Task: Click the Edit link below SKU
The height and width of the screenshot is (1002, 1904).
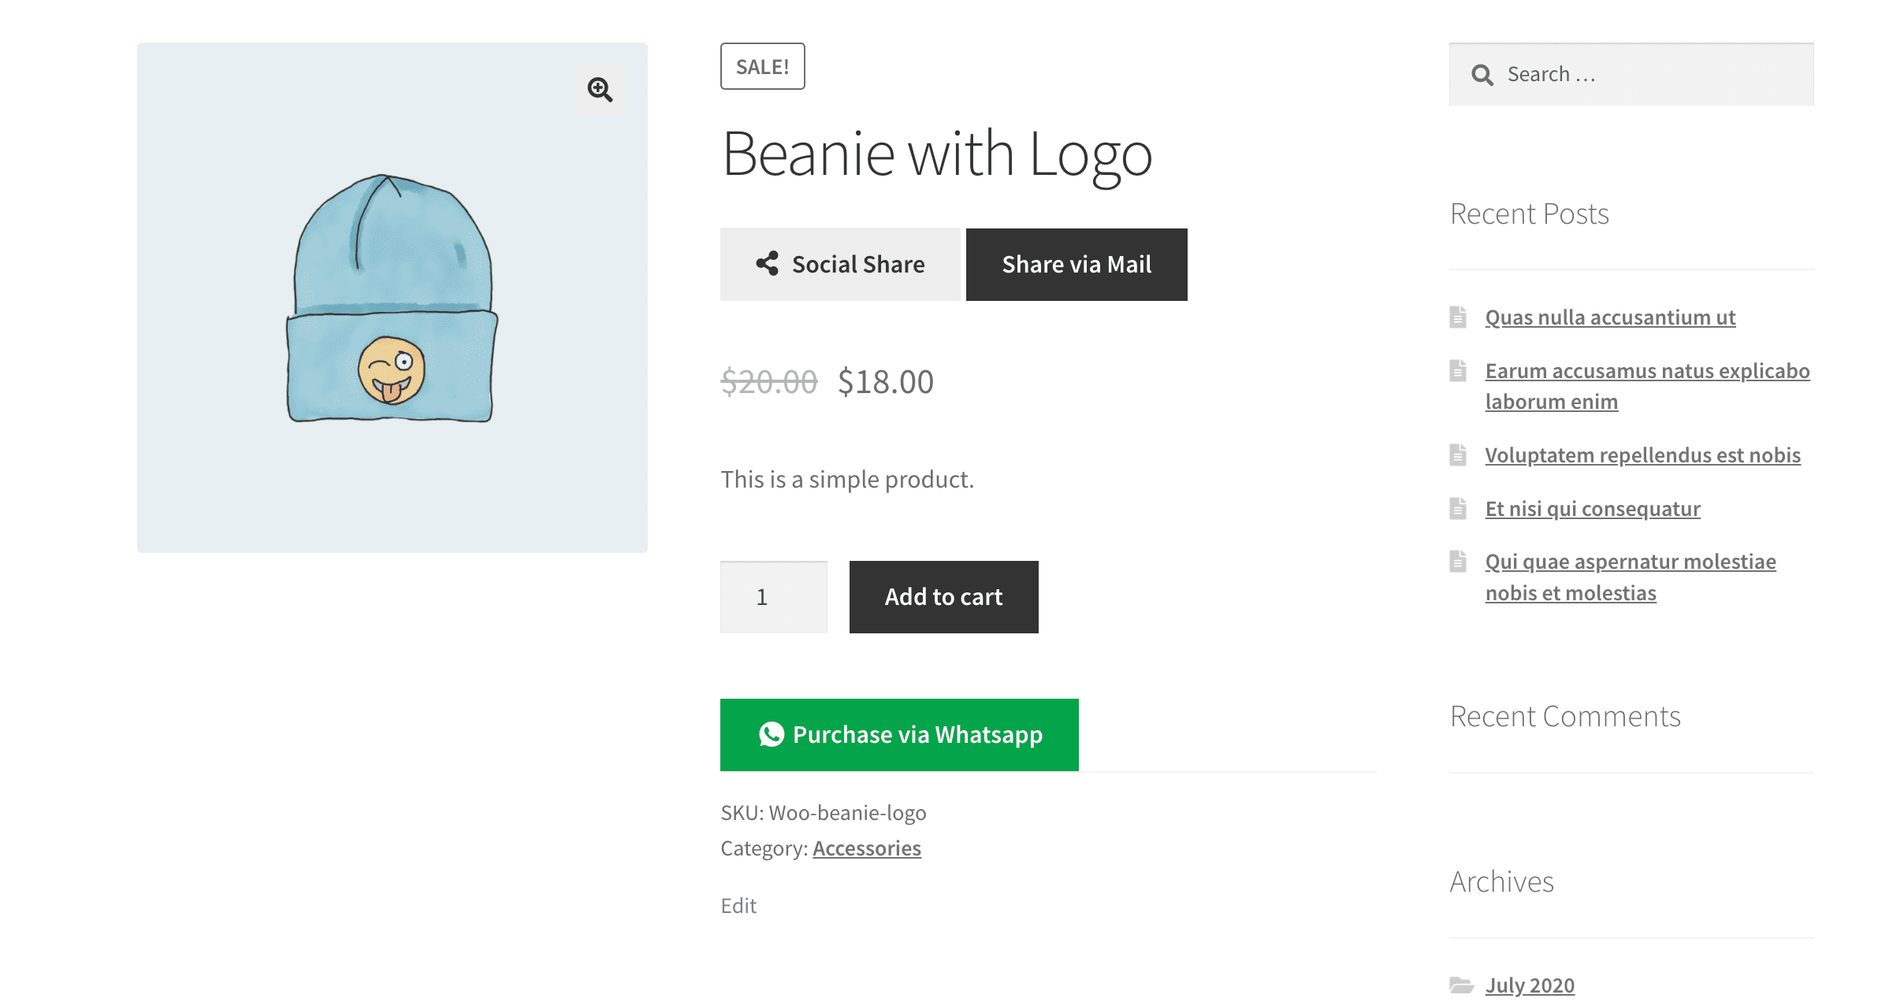Action: (737, 904)
